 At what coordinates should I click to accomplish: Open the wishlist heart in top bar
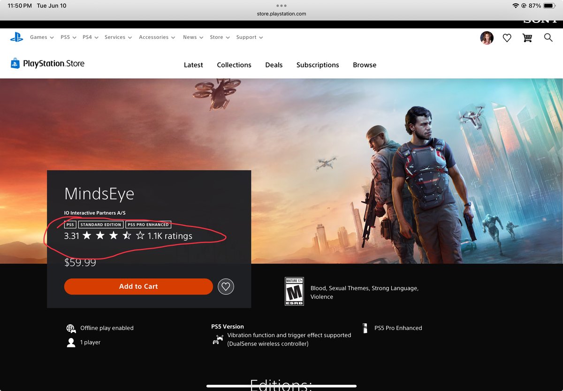pos(507,38)
